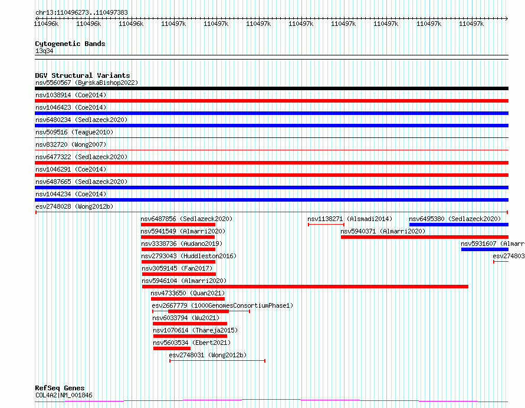
Task: Open nsv1044234 (Coe2014) label
Action: [x=71, y=194]
